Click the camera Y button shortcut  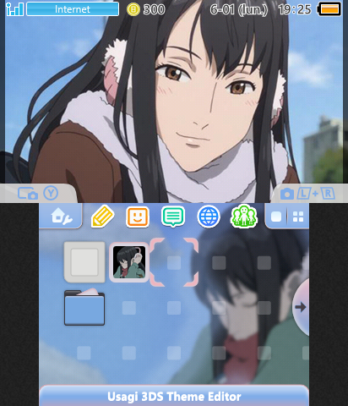click(x=38, y=194)
